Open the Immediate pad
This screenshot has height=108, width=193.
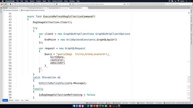(141, 103)
